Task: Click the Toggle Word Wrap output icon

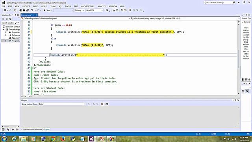Action: (x=107, y=104)
